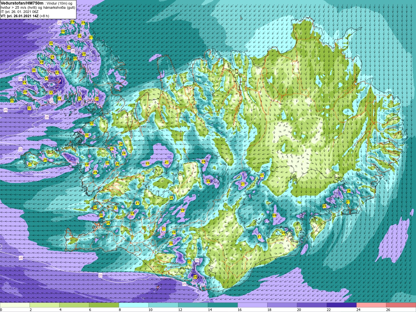Pick the 20–22 m/s purple legend swatch
Image resolution: width=416 pixels, height=312 pixels.
(312, 305)
